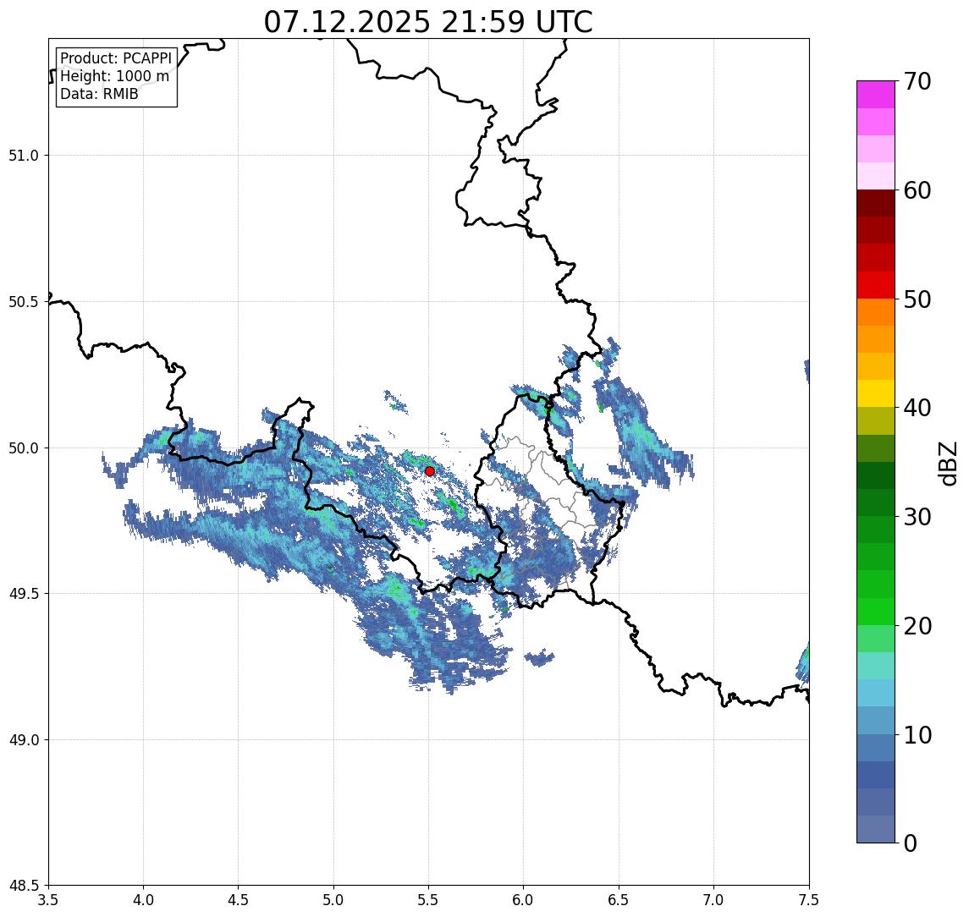
Task: Pick the orange swatch just below the 50 tick
Action: (876, 312)
